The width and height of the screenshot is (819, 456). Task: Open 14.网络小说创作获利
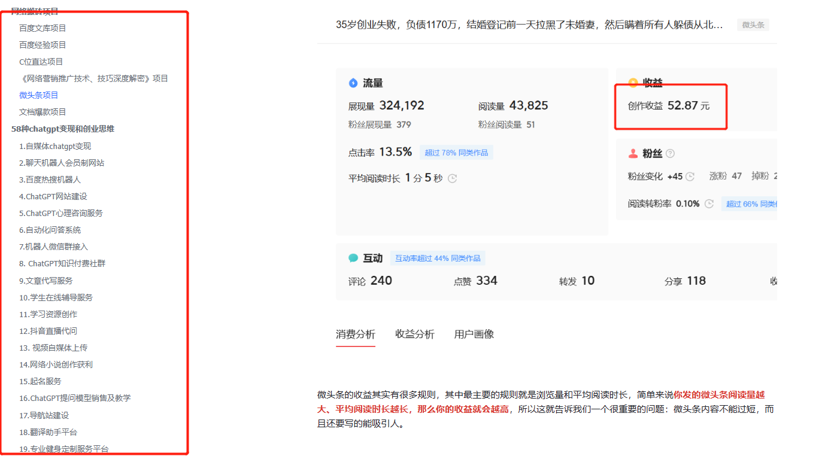[x=56, y=364]
